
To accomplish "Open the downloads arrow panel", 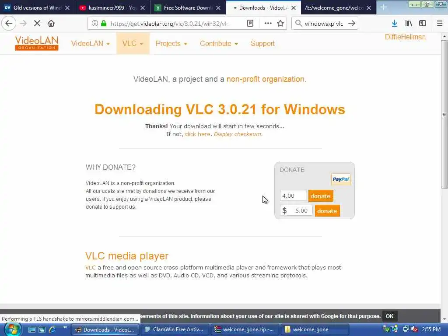I will (395, 24).
